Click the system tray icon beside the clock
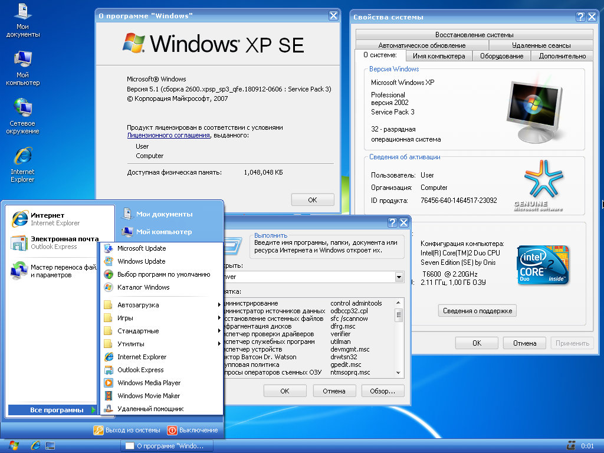Viewport: 604px width, 453px height. tap(571, 446)
